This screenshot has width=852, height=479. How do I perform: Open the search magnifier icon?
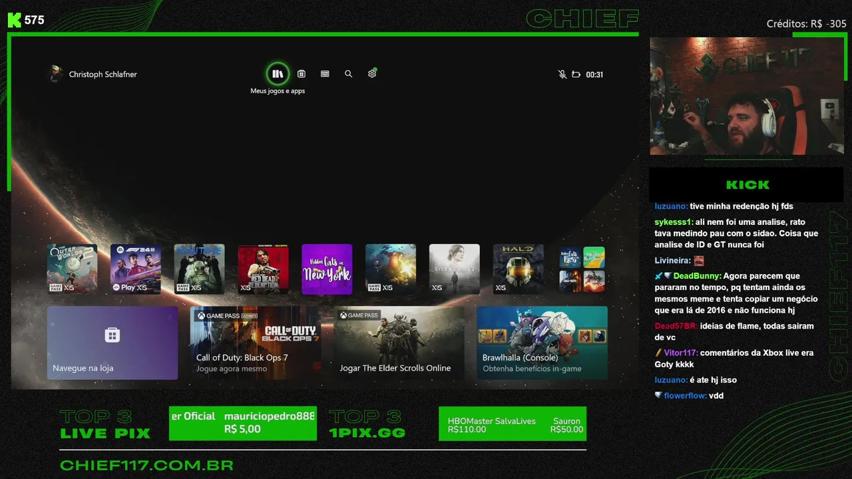348,74
